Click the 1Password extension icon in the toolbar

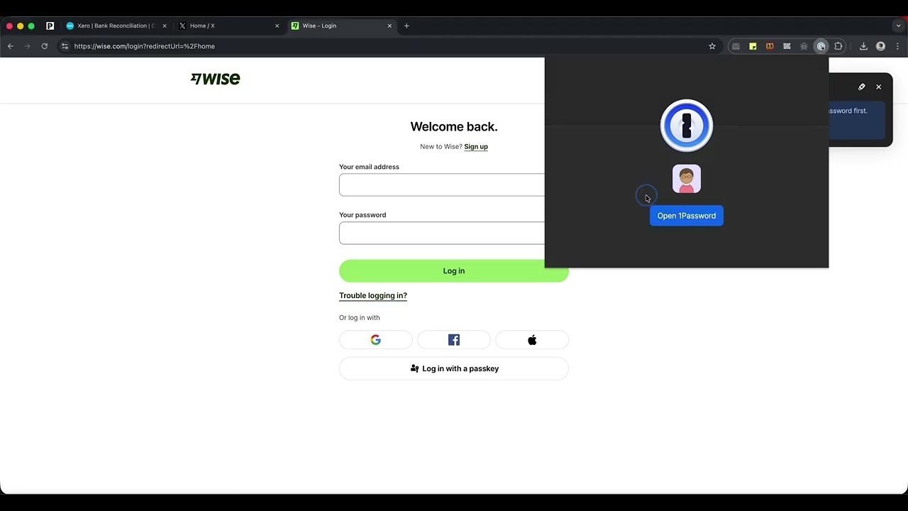coord(821,46)
